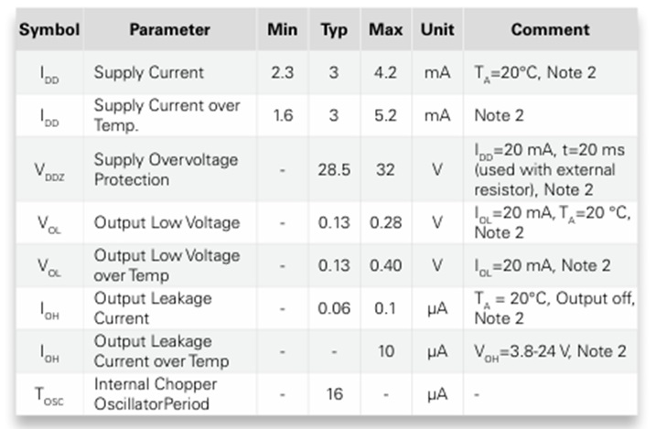Click the TOSC symbol cell
Image resolution: width=656 pixels, height=429 pixels.
[50, 394]
